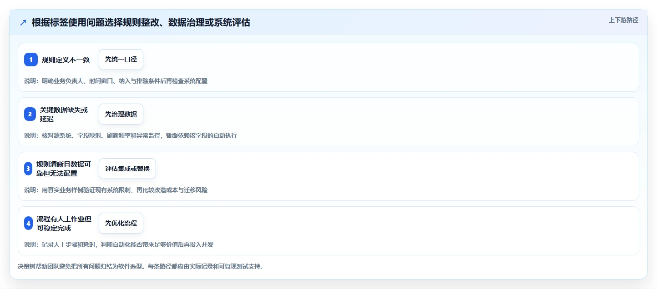Click the arrow icon beside the header title
The height and width of the screenshot is (289, 657).
(x=23, y=22)
